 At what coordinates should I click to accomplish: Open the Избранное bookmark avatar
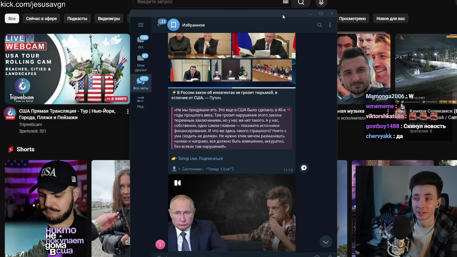[x=174, y=25]
